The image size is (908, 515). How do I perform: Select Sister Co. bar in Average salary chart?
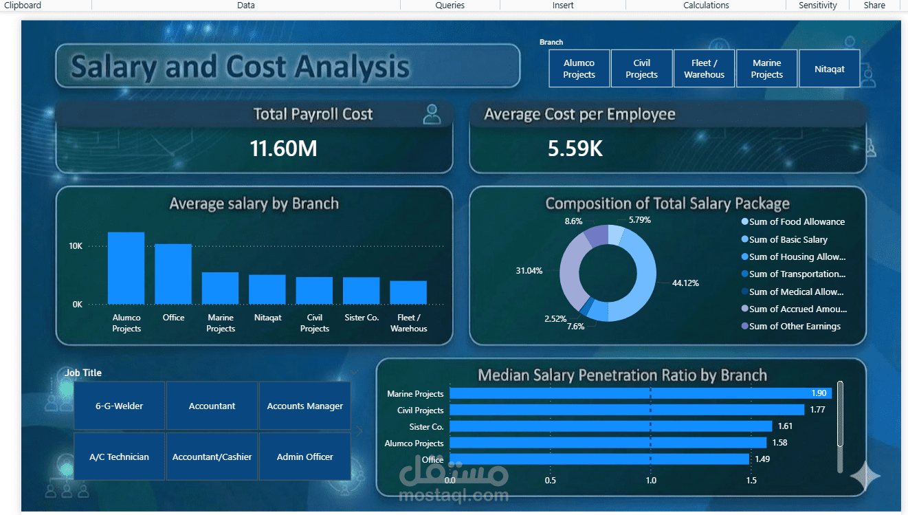(362, 291)
